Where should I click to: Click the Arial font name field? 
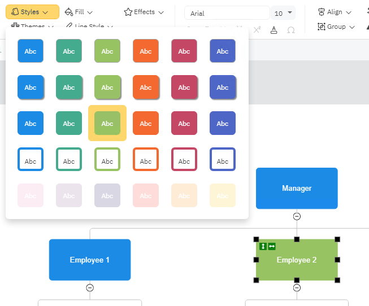tap(227, 13)
